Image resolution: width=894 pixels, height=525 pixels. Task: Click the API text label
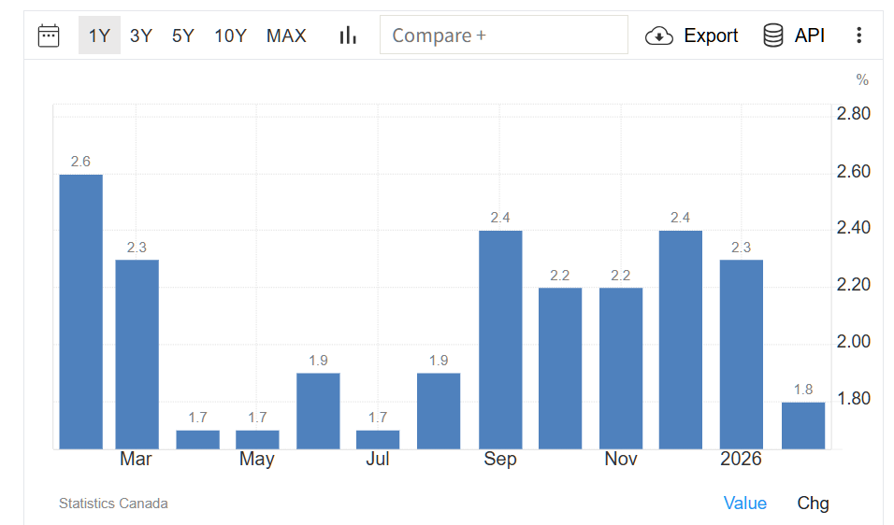(810, 35)
